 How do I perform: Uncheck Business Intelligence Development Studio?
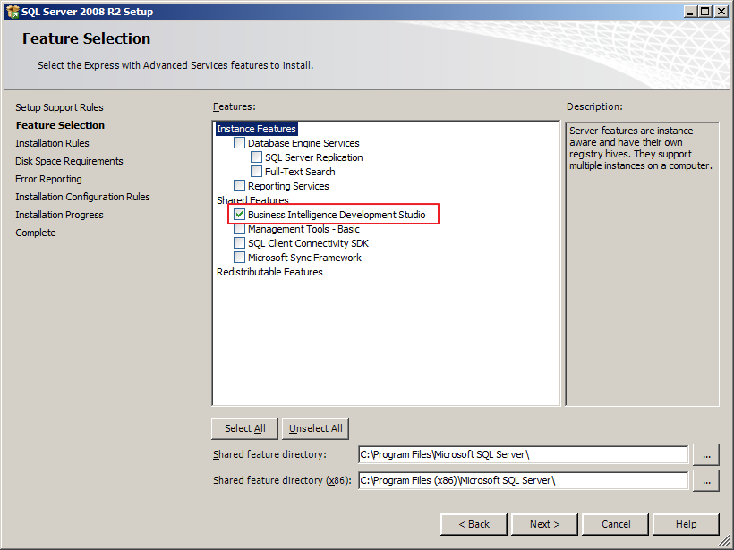[x=239, y=215]
